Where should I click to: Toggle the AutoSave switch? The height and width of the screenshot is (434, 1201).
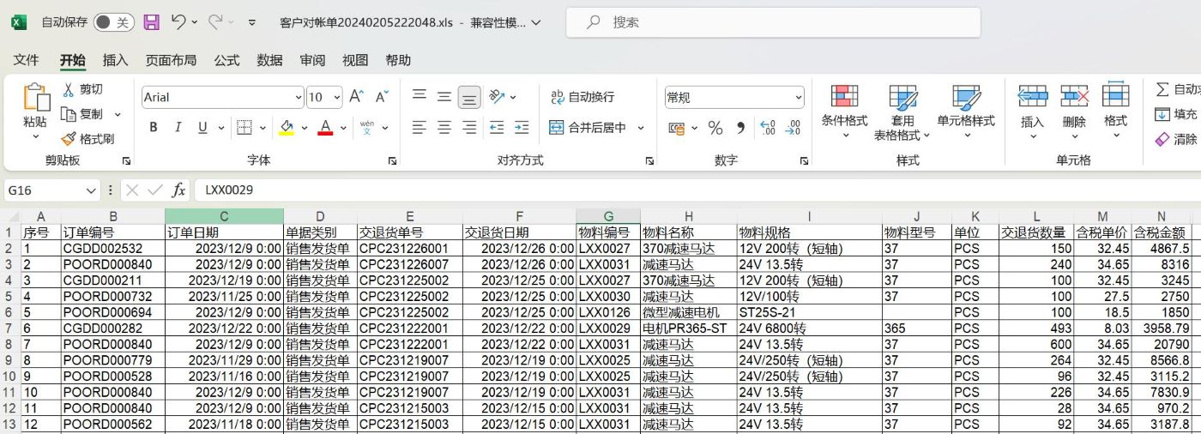[x=113, y=22]
